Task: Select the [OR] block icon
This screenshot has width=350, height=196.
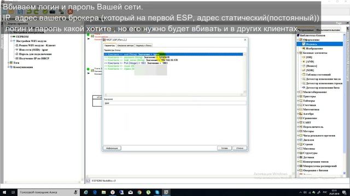Action: tap(304, 57)
